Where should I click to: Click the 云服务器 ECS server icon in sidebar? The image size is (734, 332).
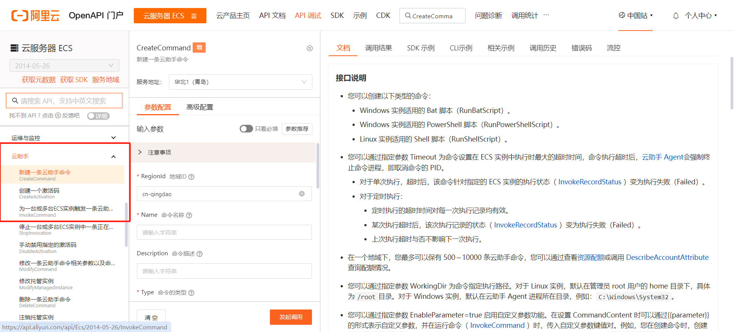[15, 48]
